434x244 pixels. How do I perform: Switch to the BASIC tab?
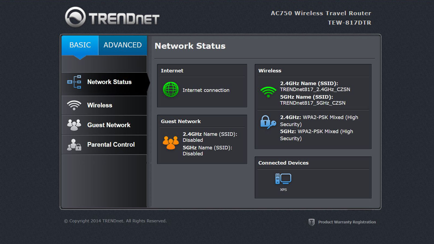point(80,45)
